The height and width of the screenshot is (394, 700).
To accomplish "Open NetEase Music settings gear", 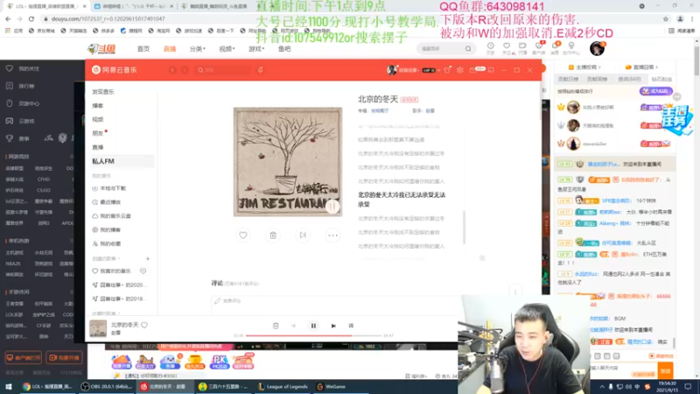I will [x=460, y=70].
